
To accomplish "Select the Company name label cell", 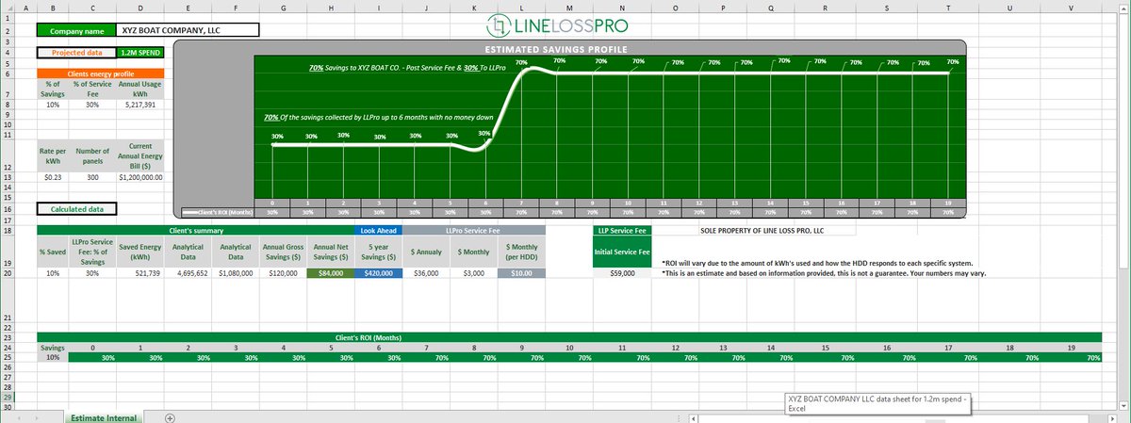I will pos(76,30).
